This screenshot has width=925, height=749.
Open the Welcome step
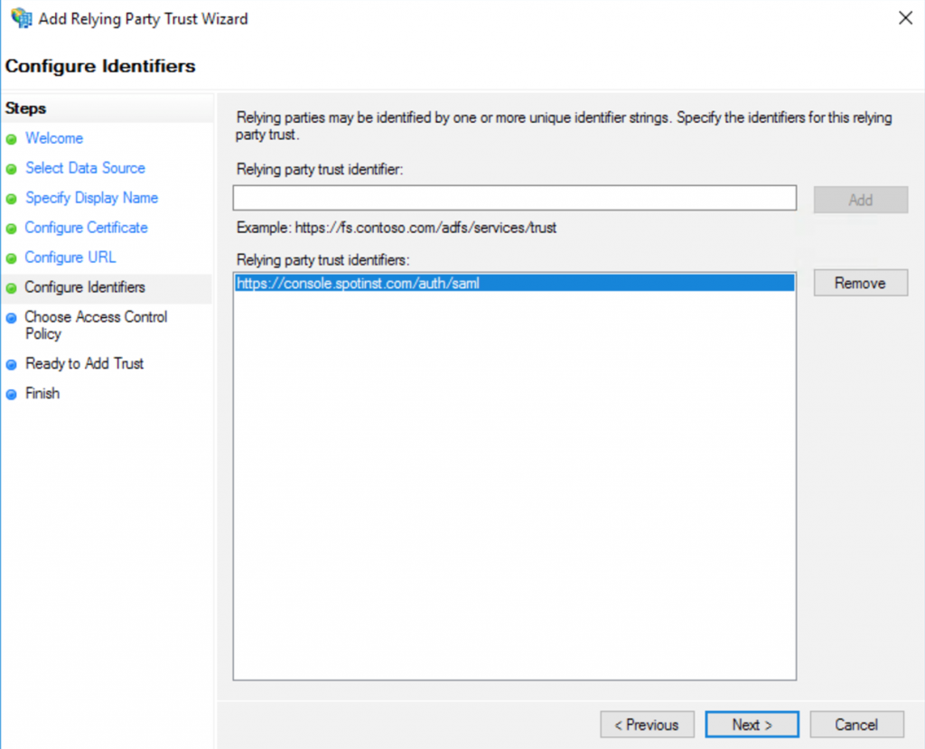pyautogui.click(x=54, y=138)
